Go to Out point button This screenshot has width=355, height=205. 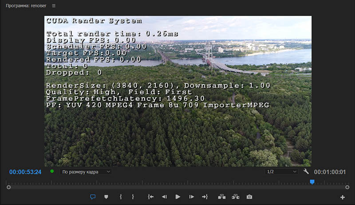tap(205, 197)
